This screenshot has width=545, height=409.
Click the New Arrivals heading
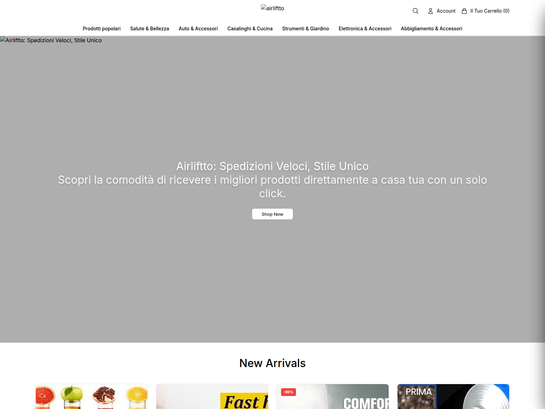point(272,363)
